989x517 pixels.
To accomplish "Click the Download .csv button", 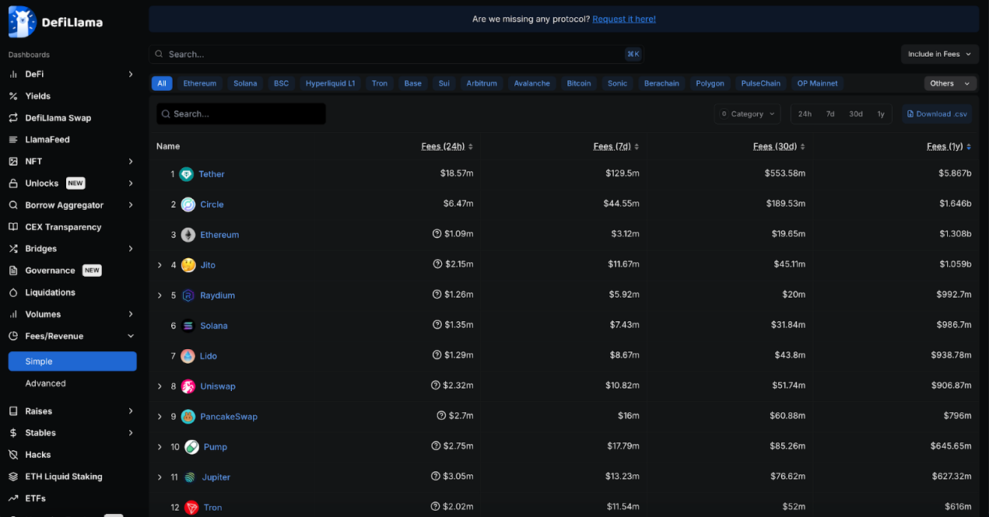I will (937, 114).
